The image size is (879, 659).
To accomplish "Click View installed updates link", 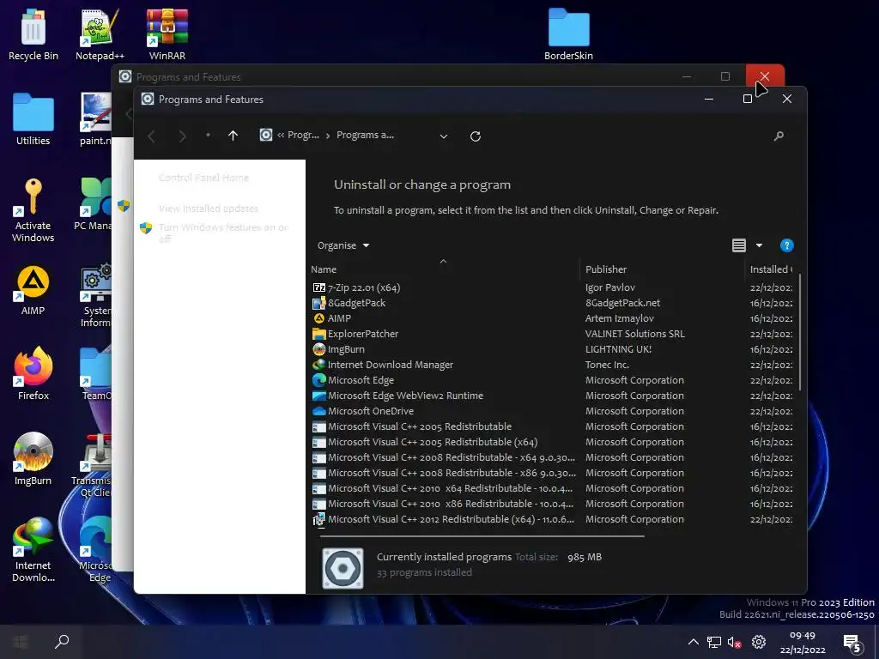I will [209, 209].
